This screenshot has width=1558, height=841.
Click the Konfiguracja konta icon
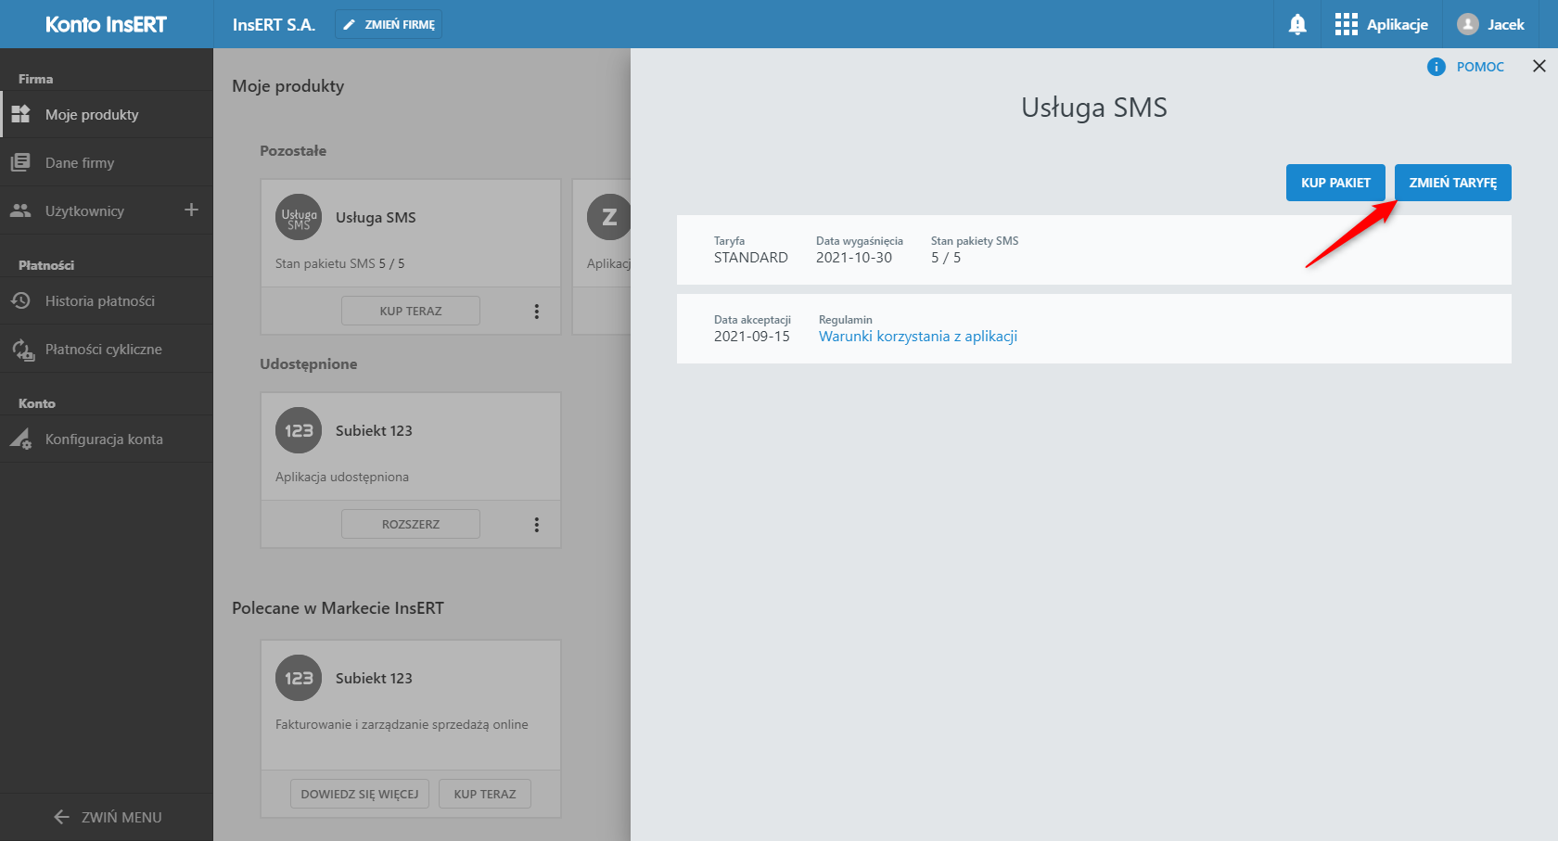20,439
